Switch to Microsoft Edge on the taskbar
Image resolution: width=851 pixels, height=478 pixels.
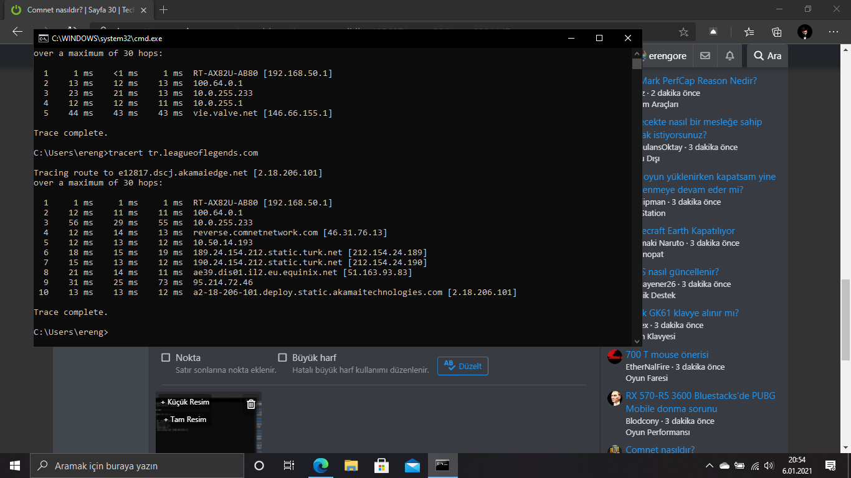[320, 466]
